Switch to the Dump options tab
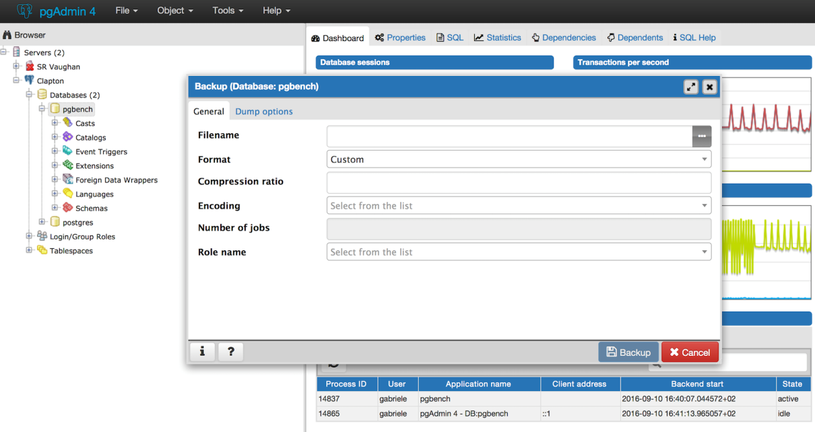The image size is (815, 432). (x=264, y=112)
